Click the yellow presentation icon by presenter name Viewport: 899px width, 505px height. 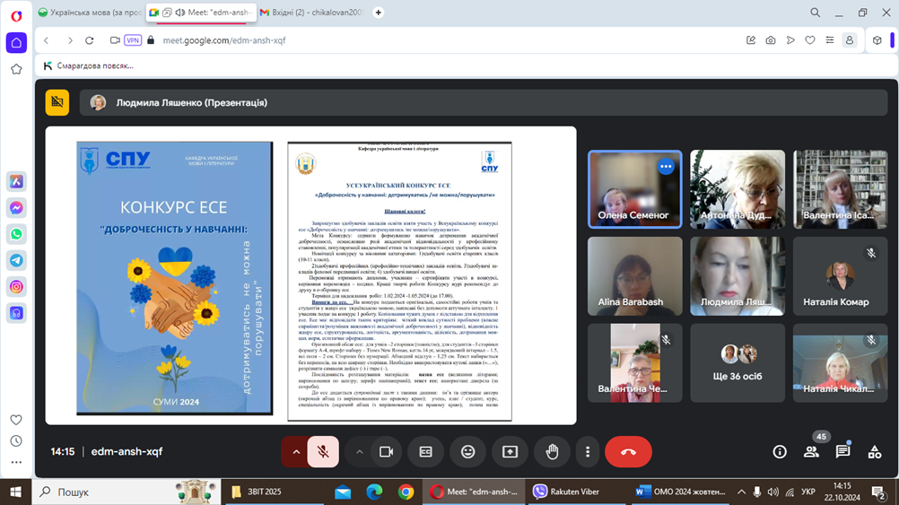tap(57, 102)
